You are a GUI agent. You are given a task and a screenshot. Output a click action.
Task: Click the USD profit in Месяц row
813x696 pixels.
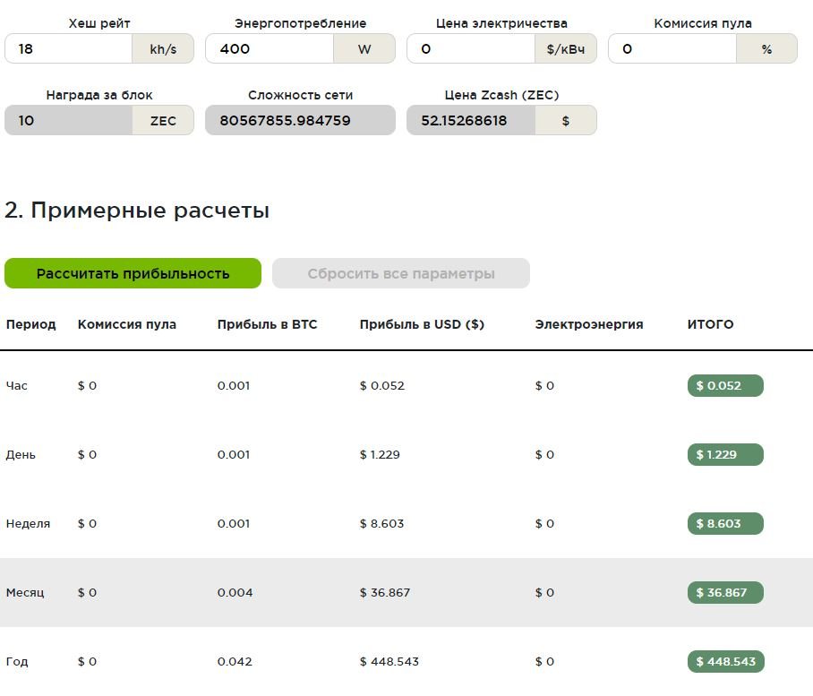point(385,592)
